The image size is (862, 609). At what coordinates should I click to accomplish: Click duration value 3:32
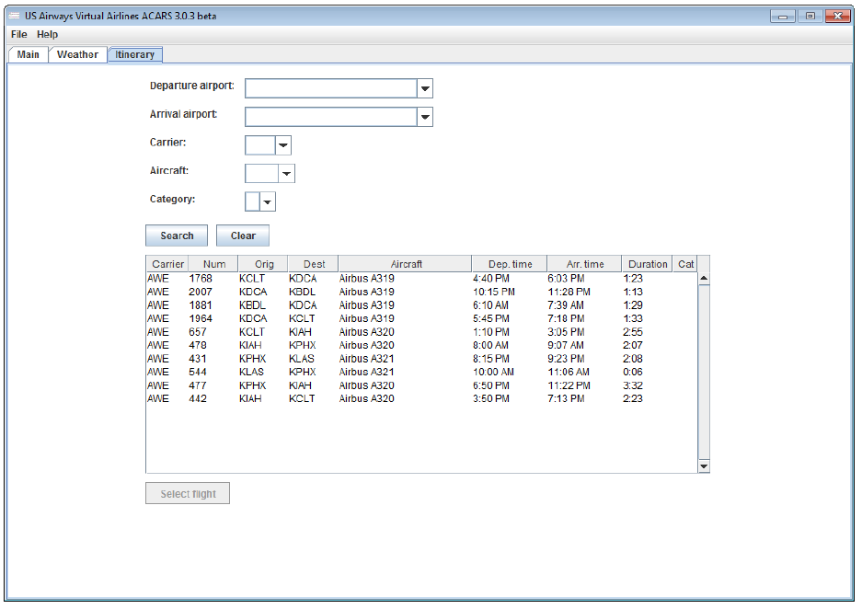[633, 385]
